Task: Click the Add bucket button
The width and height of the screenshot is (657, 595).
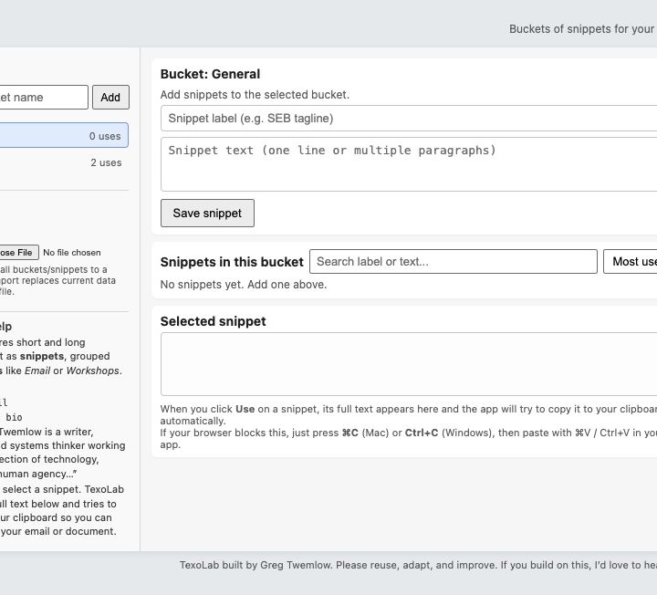Action: tap(110, 98)
